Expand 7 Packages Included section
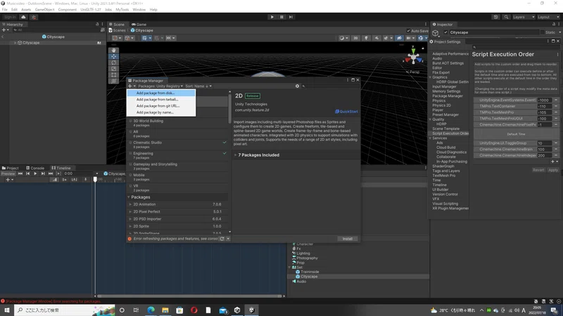The width and height of the screenshot is (563, 316). click(235, 155)
